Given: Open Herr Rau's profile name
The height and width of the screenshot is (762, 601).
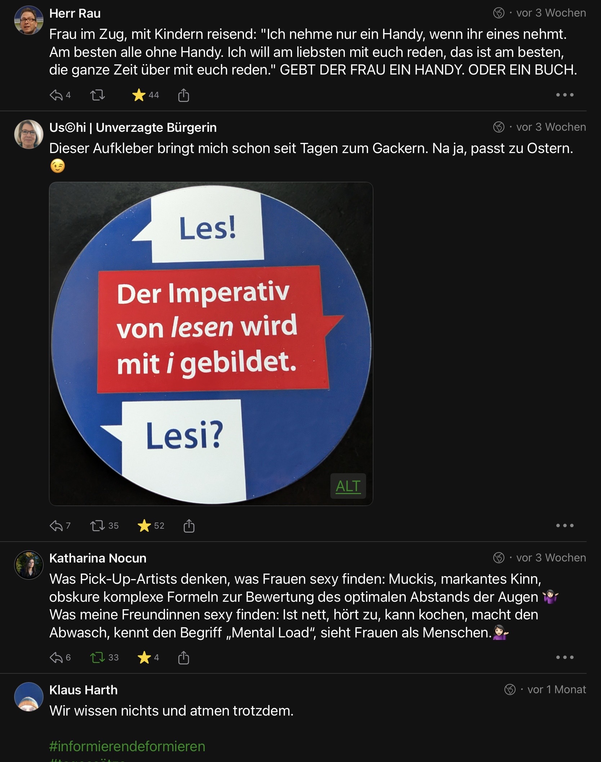Looking at the screenshot, I should coord(75,14).
